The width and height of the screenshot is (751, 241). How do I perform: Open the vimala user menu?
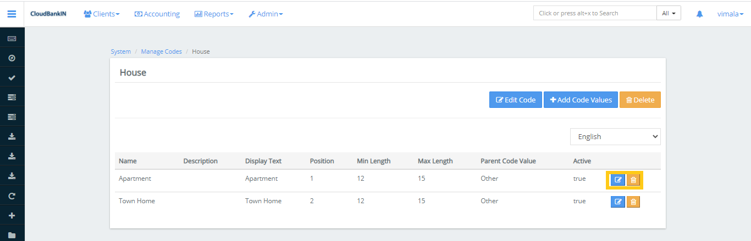(x=730, y=14)
